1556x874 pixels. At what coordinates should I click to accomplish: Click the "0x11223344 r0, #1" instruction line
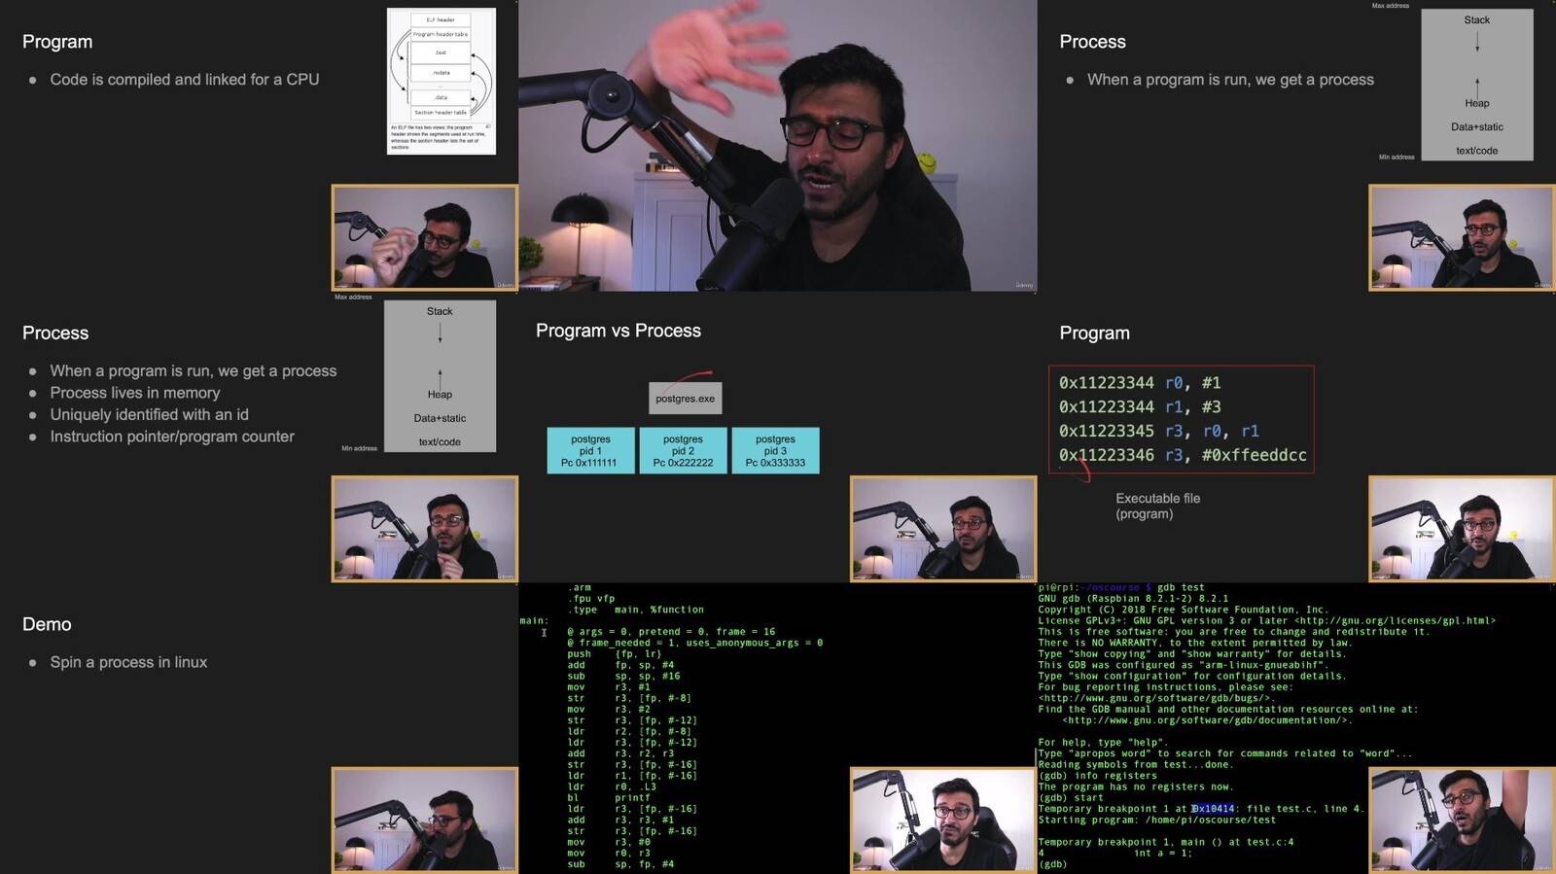(x=1140, y=383)
